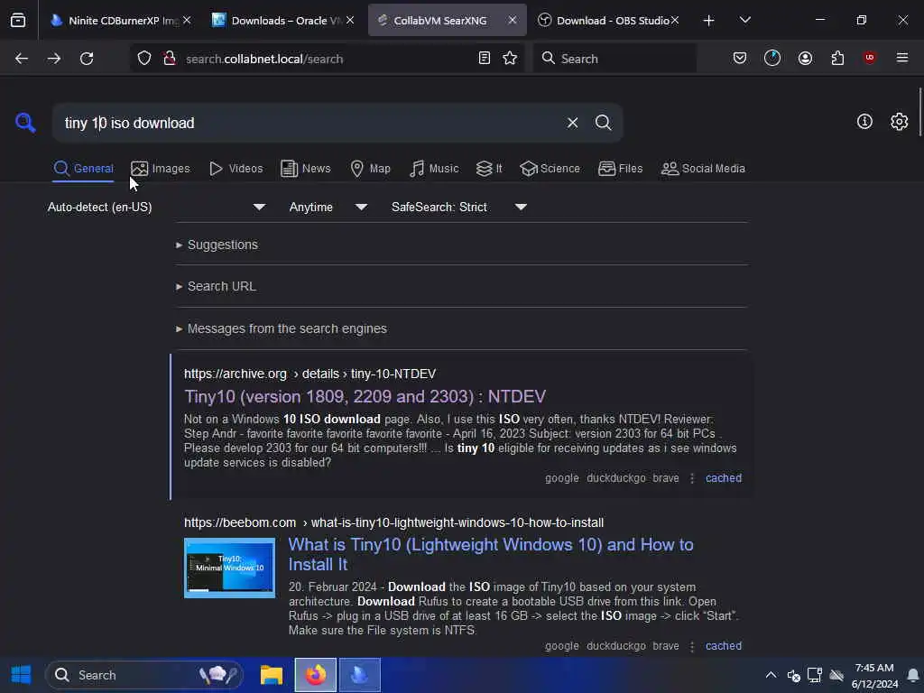Screen dimensions: 924x693
Task: Open Firefox tab overview icon
Action: click(x=18, y=21)
